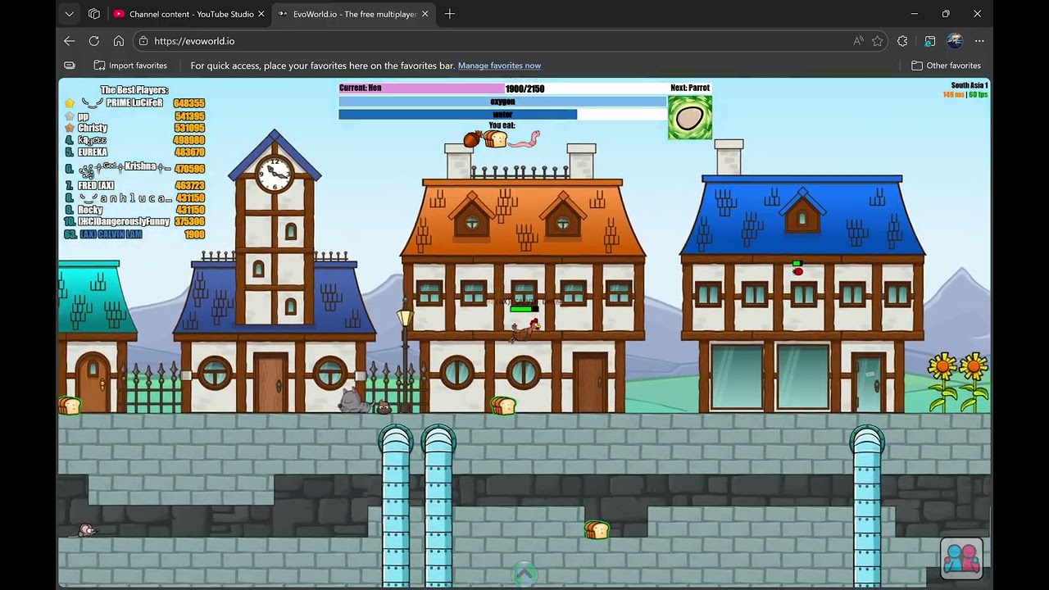Image resolution: width=1049 pixels, height=590 pixels.
Task: Click the Current: Hen experience bar
Action: [502, 88]
